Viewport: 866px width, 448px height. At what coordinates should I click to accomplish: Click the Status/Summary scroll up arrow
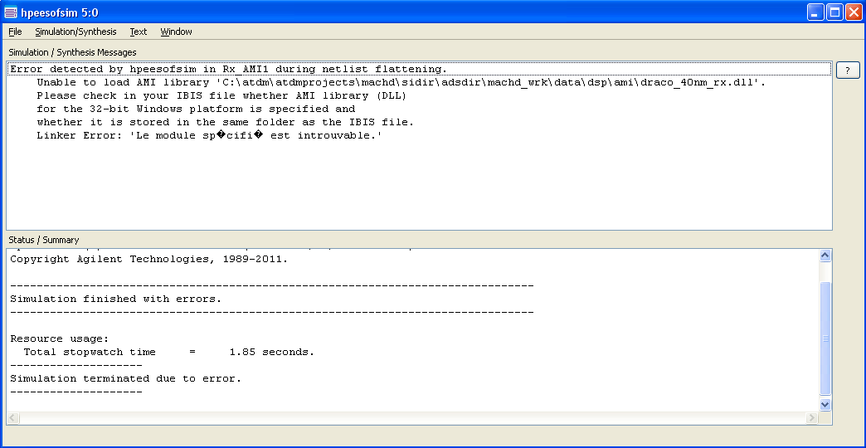pos(825,256)
